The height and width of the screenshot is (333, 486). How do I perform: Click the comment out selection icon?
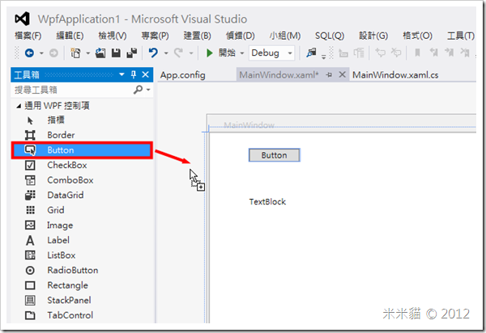pos(381,53)
